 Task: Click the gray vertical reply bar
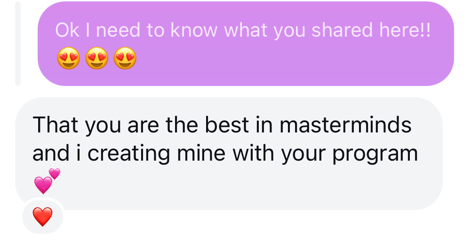pos(18,43)
